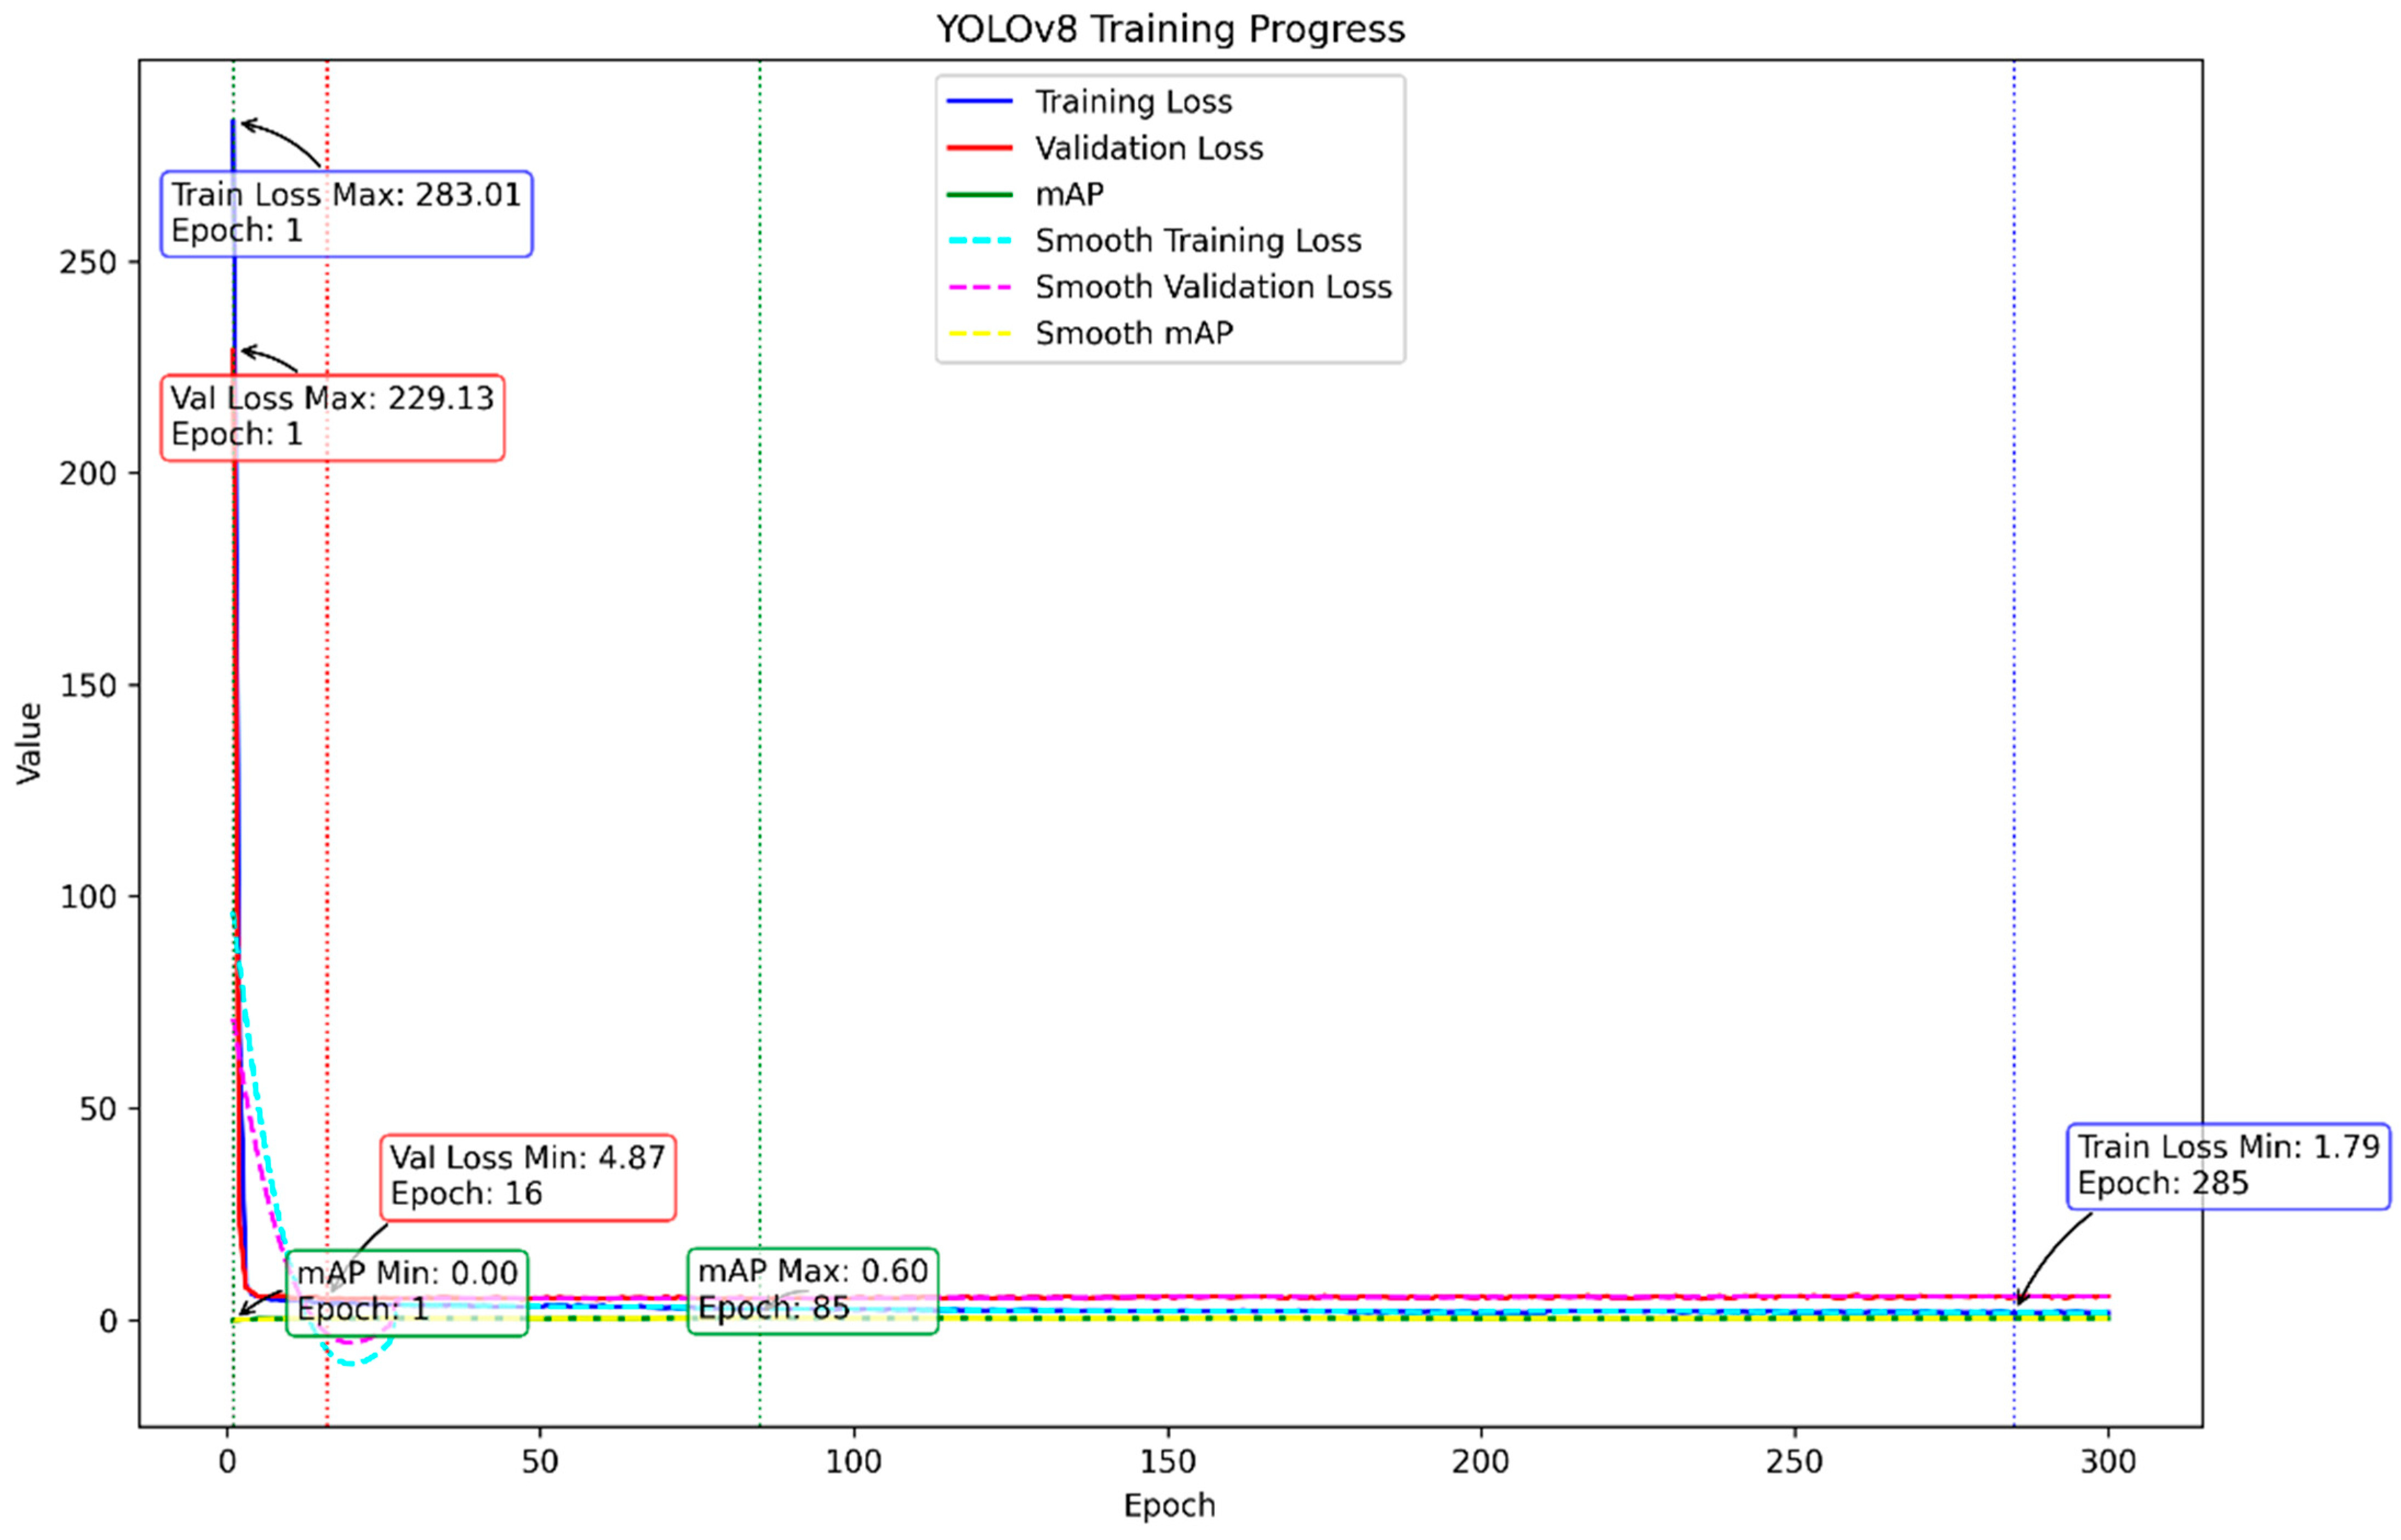Click the x-axis tick label 250
This screenshot has width=2401, height=1540.
[1794, 1462]
